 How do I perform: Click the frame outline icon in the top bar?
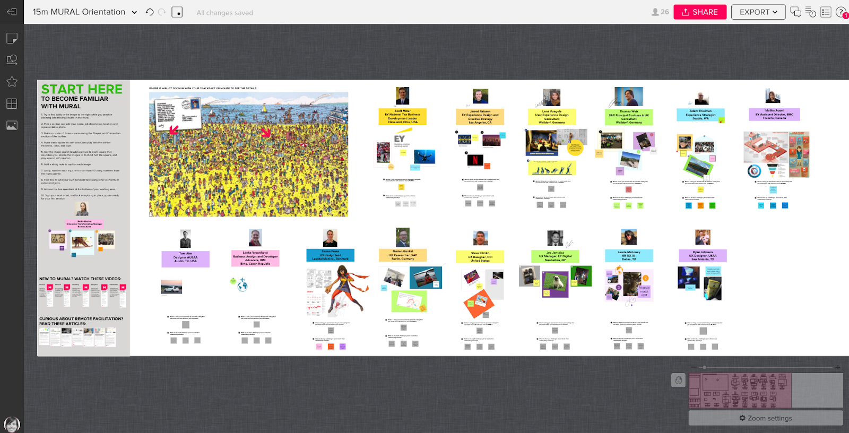177,12
